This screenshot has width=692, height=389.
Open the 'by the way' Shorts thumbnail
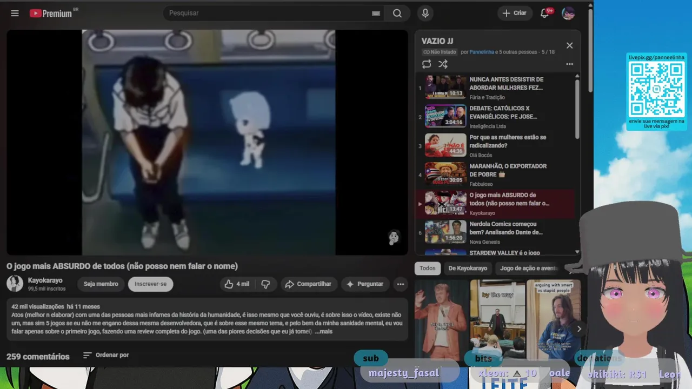[x=497, y=320]
